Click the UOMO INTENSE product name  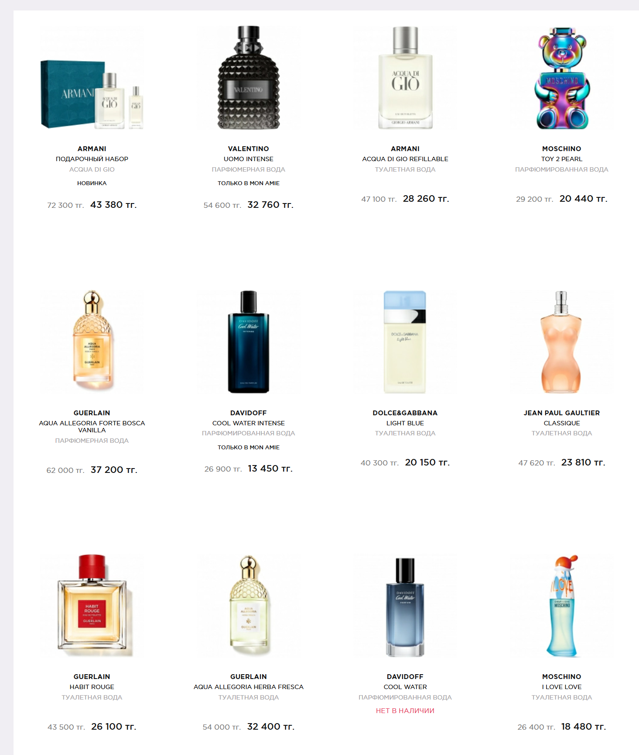pos(249,159)
